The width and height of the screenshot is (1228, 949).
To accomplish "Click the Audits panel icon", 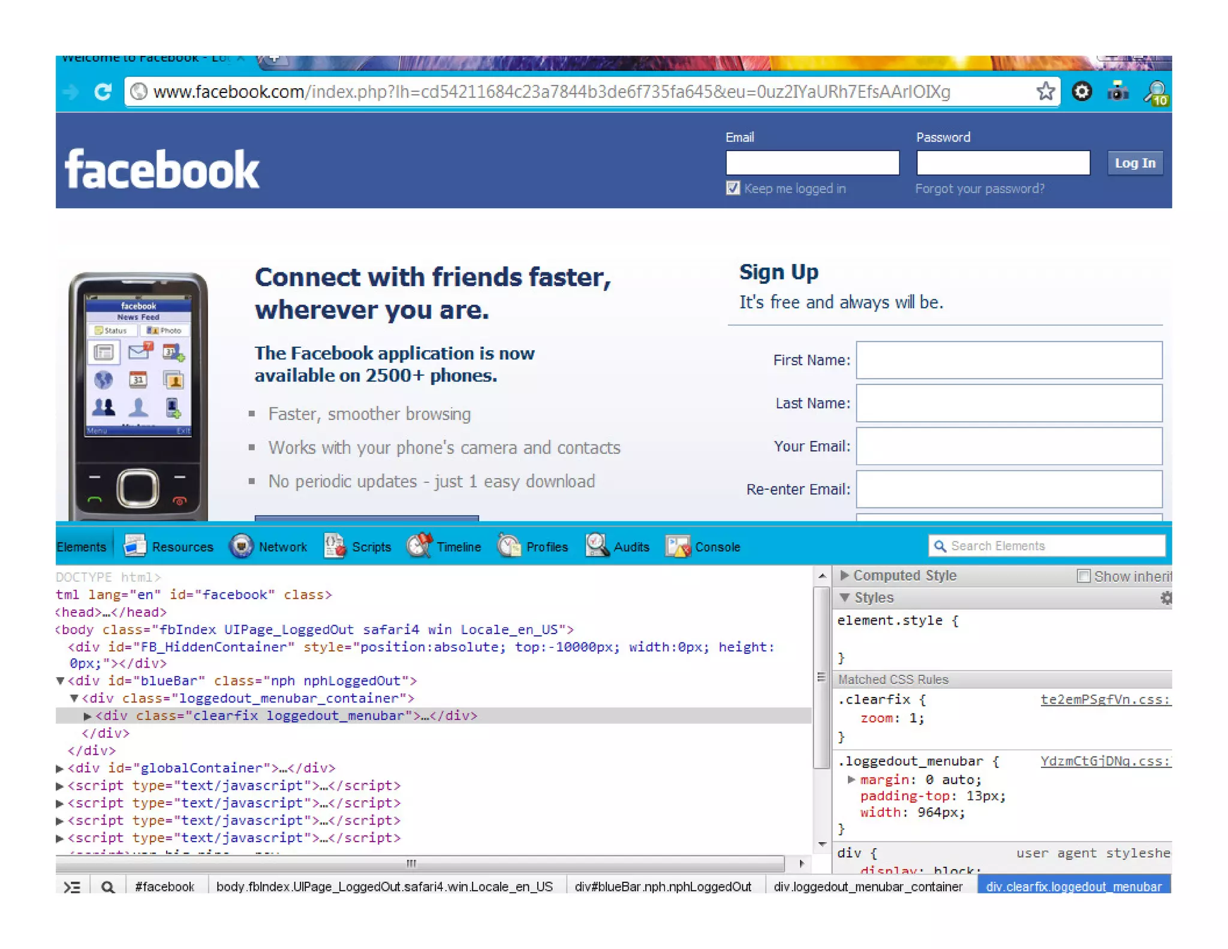I will 597,545.
